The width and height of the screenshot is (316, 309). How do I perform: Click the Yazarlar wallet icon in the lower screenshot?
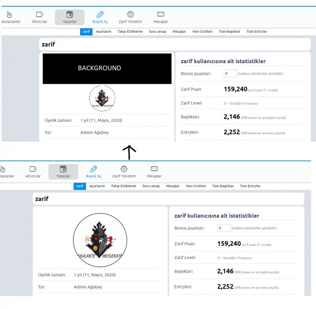63,169
